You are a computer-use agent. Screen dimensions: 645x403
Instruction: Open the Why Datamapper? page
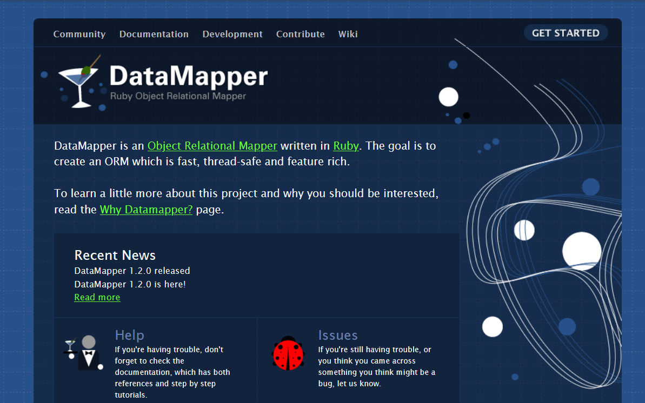click(x=145, y=210)
